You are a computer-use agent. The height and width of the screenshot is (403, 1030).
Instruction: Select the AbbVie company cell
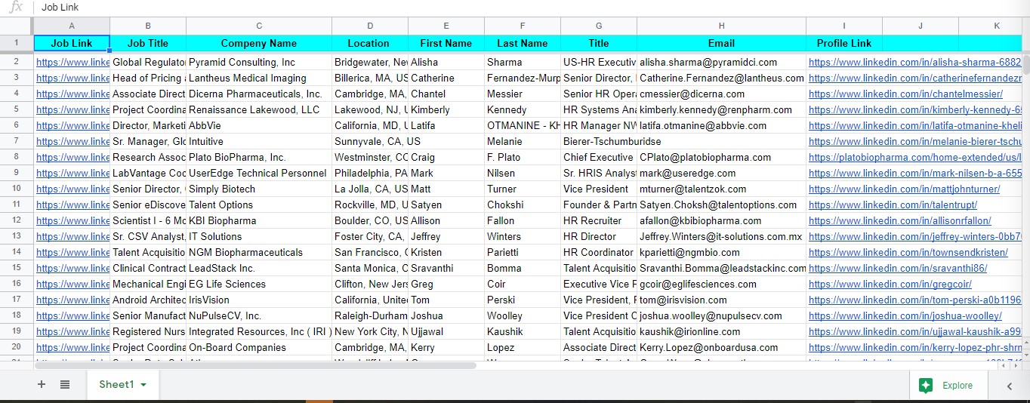[x=259, y=125]
